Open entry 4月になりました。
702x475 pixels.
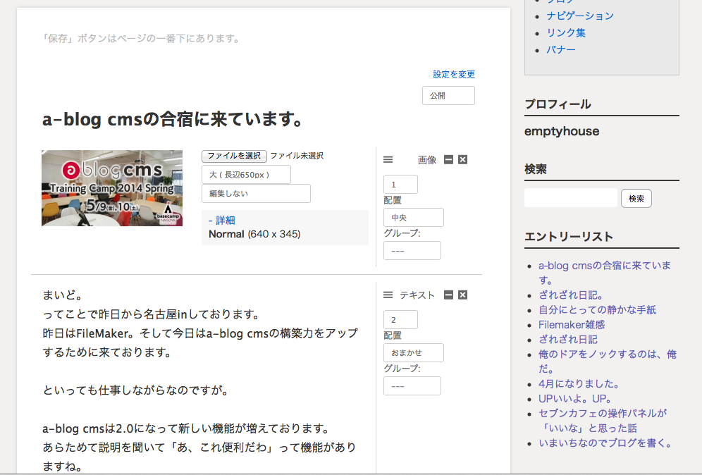coord(579,383)
